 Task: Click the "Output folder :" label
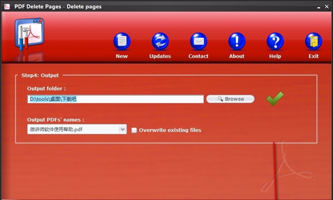[46, 89]
